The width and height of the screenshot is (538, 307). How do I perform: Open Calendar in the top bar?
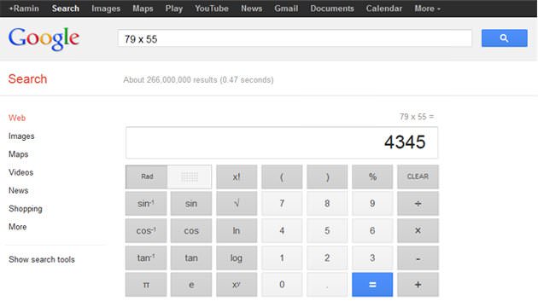[384, 9]
